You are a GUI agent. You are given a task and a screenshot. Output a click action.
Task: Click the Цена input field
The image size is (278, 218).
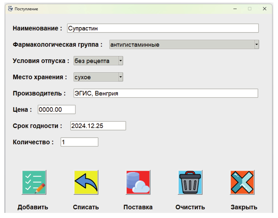click(57, 110)
